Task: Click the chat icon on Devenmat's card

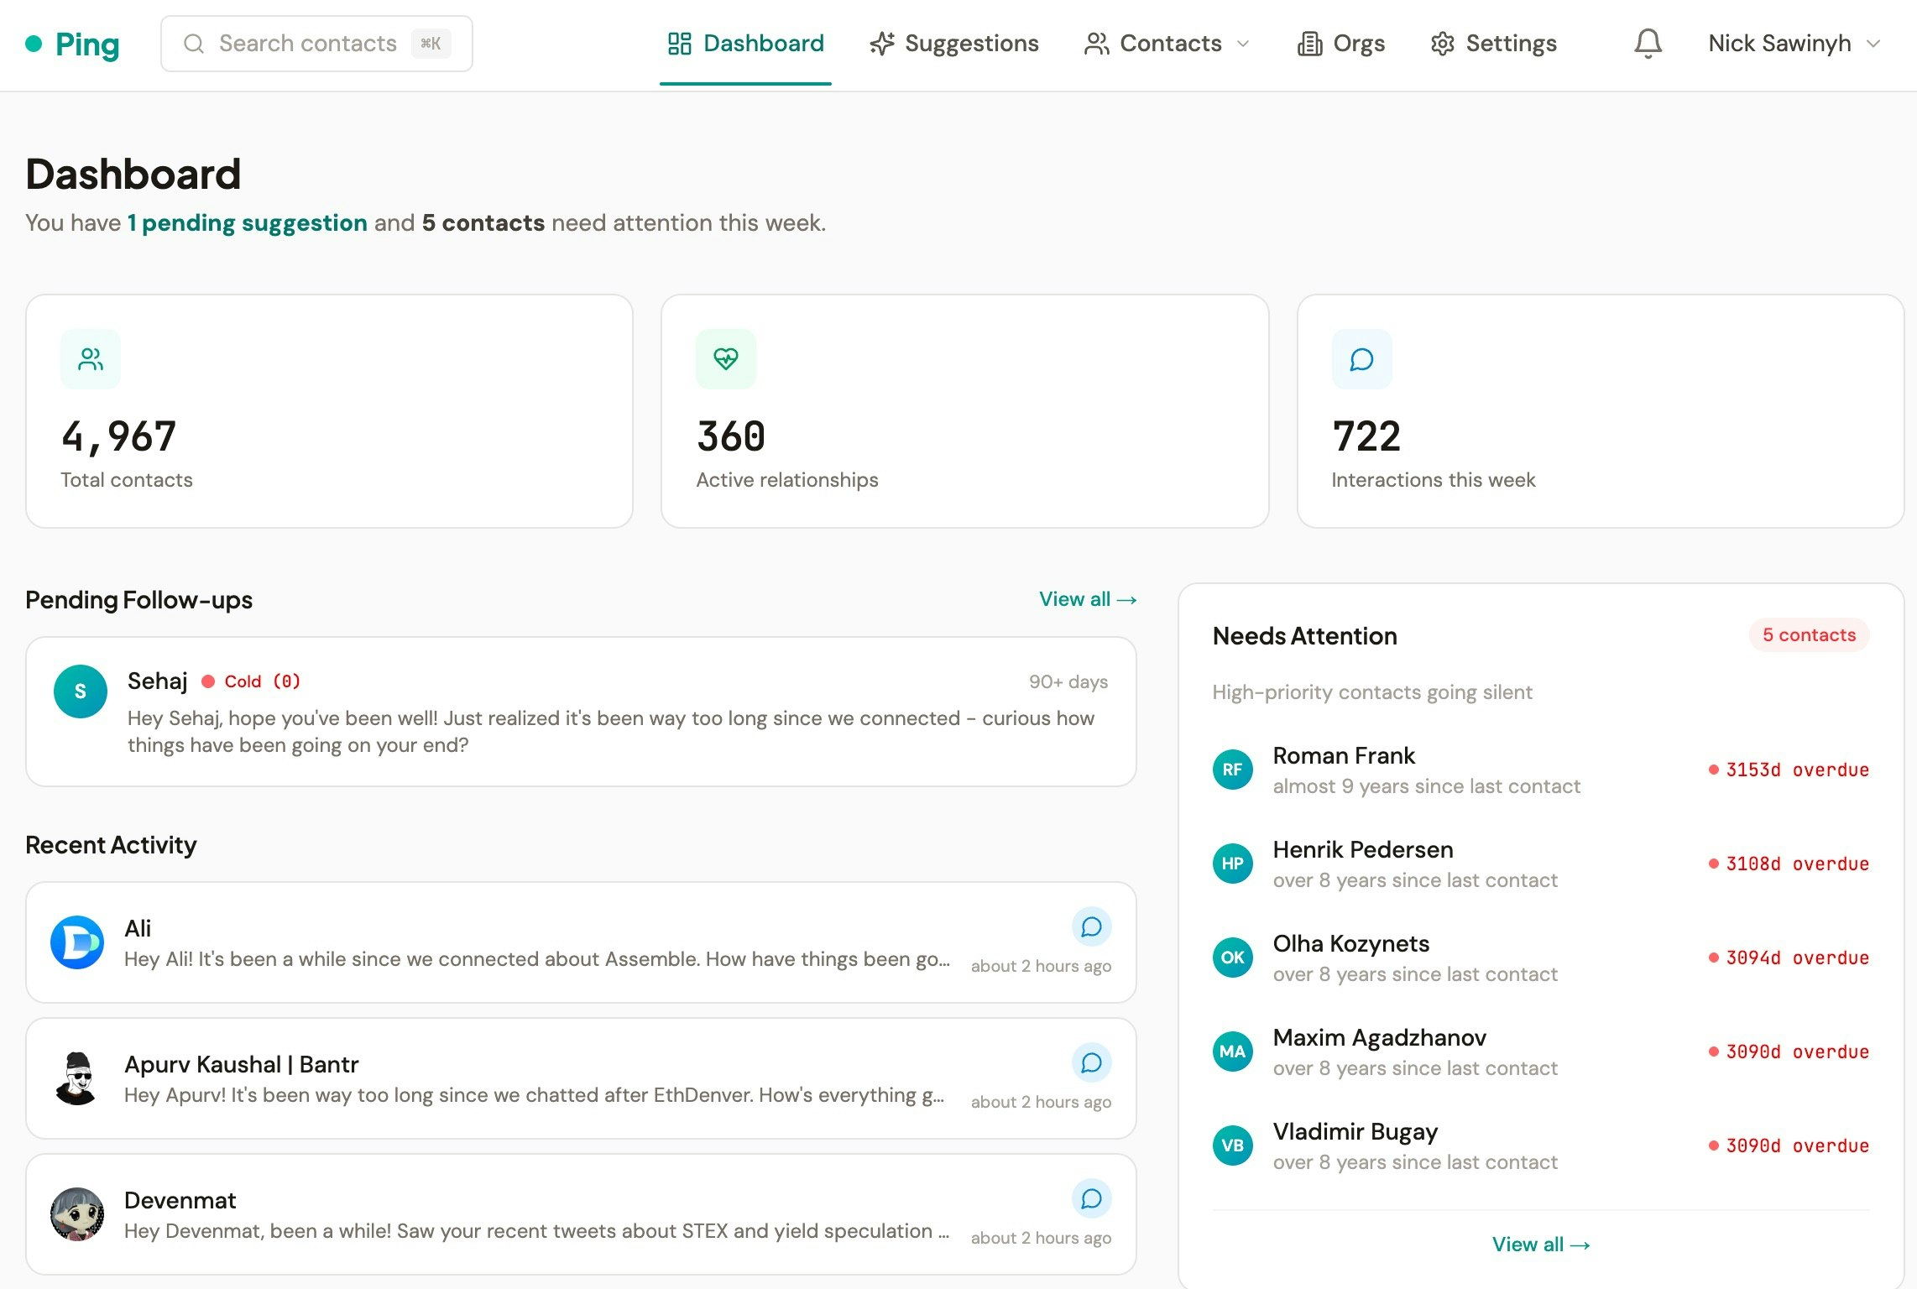Action: [x=1091, y=1198]
